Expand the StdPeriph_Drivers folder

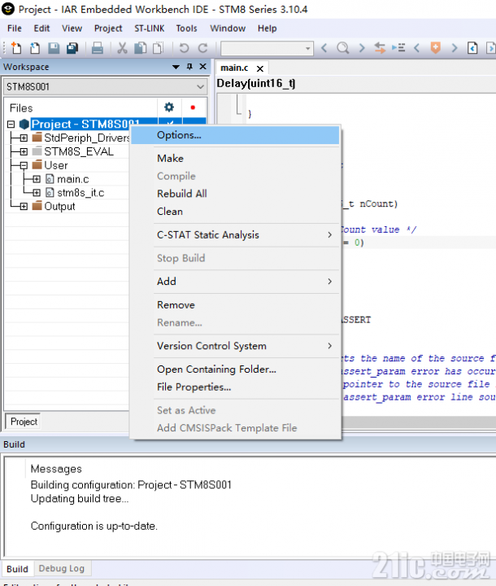(24, 138)
